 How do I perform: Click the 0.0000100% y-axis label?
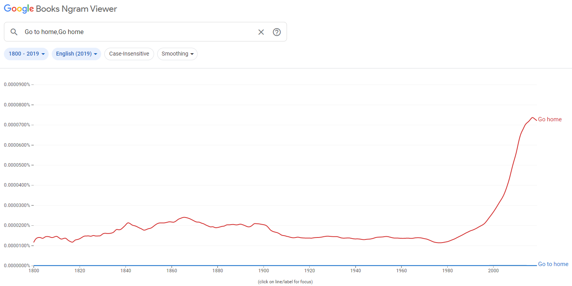click(17, 246)
